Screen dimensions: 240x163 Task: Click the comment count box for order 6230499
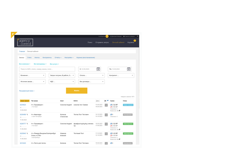coord(106,115)
